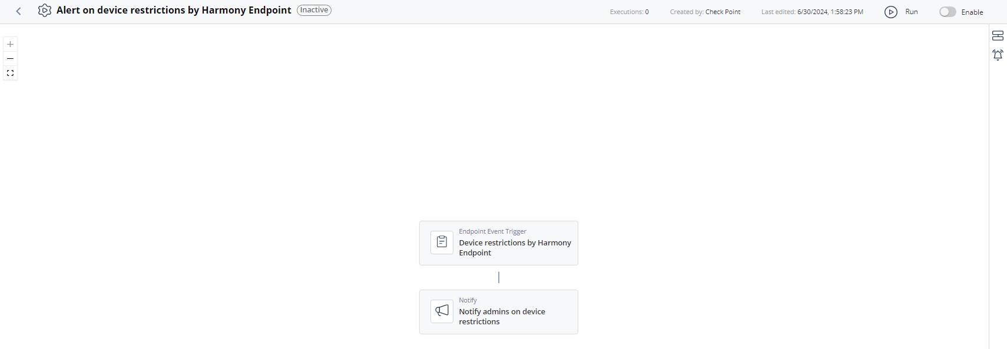Zoom in the canvas with plus button
This screenshot has height=349, width=1007.
pos(10,44)
